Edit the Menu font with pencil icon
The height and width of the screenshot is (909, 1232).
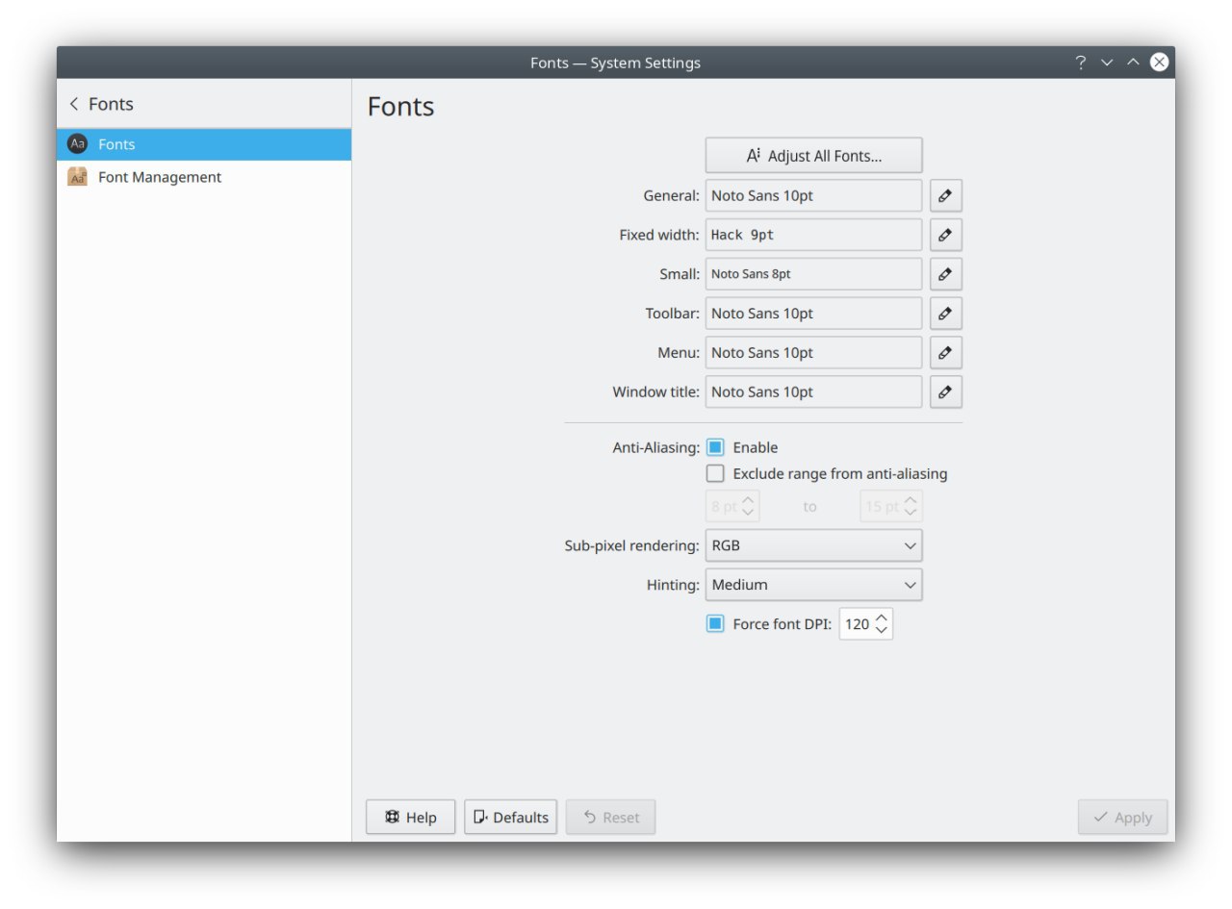click(945, 353)
